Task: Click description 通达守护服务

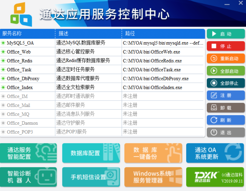Action: (71, 123)
